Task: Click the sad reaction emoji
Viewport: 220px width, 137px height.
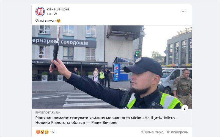Action: (46, 132)
